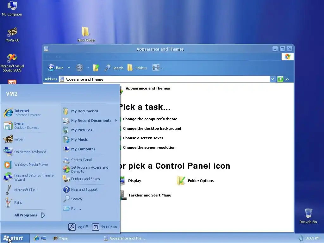
Task: Select the Recycle Bin icon
Action: click(308, 216)
